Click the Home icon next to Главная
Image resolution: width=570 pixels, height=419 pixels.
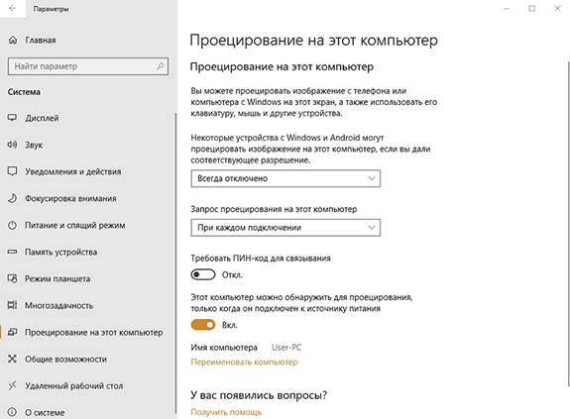click(x=13, y=40)
